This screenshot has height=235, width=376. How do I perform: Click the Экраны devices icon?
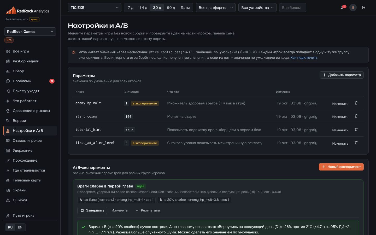(8, 190)
